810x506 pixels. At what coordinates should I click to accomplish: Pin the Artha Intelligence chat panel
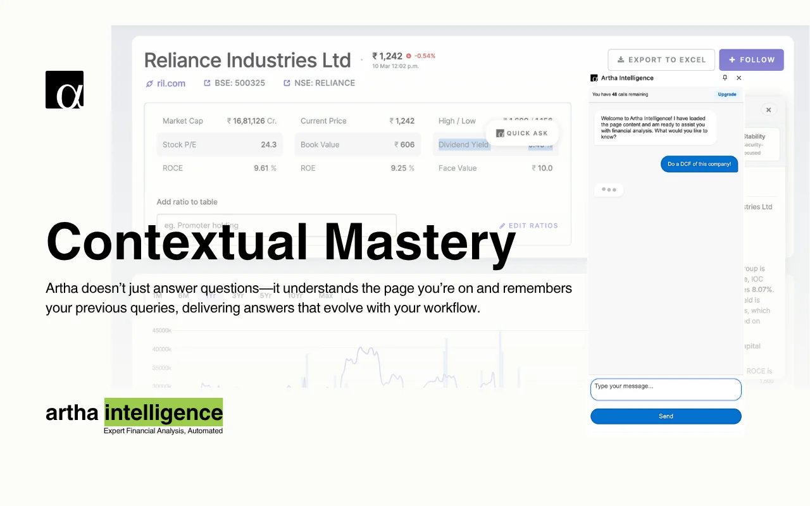click(x=725, y=78)
